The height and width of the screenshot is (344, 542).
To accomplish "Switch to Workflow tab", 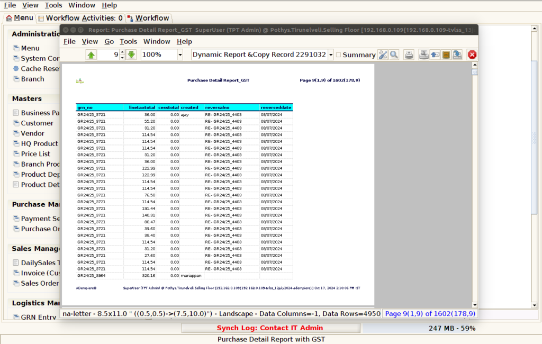I will (x=149, y=18).
